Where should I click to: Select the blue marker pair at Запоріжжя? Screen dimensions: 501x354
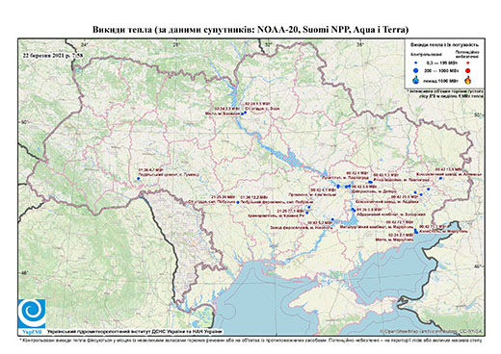pos(354,210)
